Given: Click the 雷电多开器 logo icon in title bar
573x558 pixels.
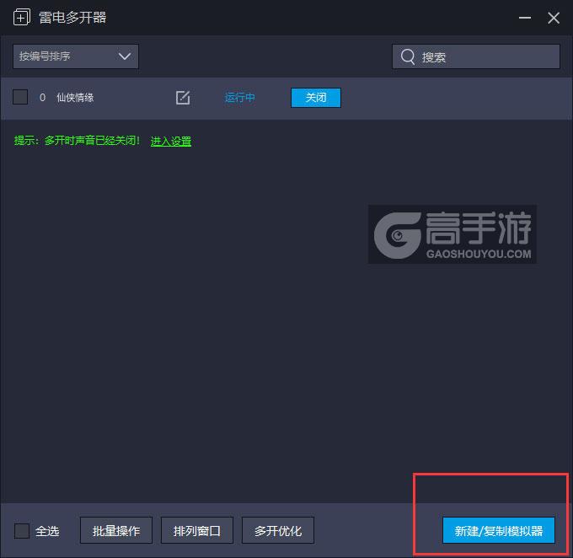Looking at the screenshot, I should (22, 18).
